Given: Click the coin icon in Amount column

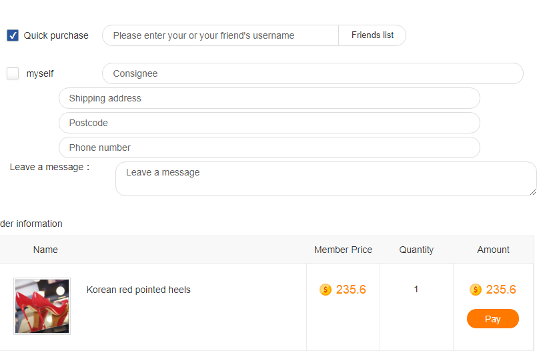Looking at the screenshot, I should 476,290.
